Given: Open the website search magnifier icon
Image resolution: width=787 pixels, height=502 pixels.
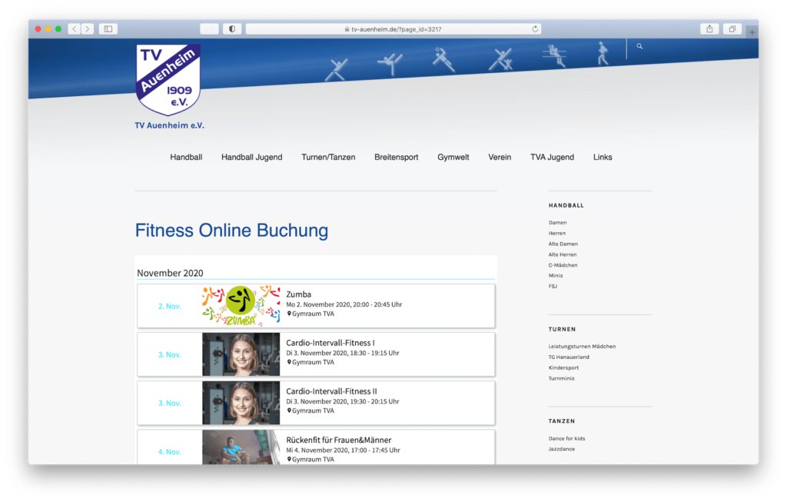Looking at the screenshot, I should click(639, 46).
